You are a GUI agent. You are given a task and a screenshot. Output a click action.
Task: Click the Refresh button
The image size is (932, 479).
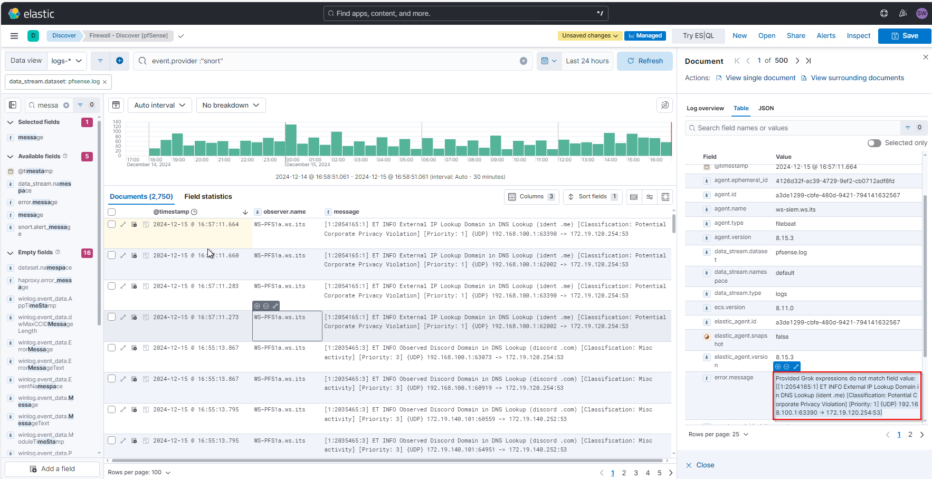645,61
